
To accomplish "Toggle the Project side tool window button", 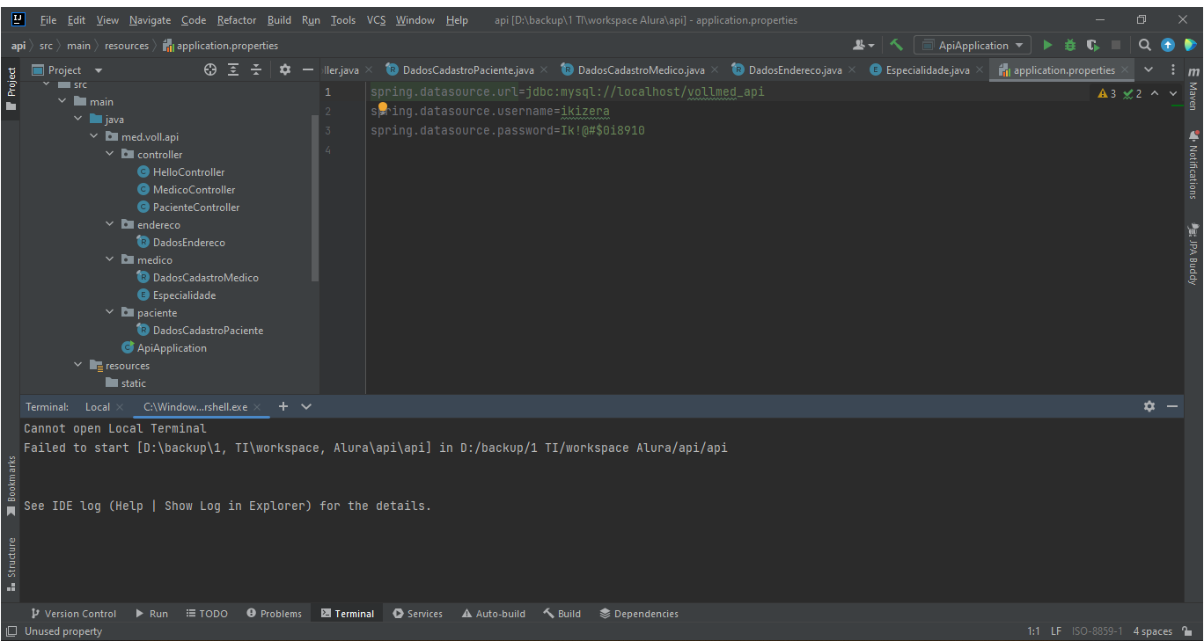I will (x=11, y=89).
